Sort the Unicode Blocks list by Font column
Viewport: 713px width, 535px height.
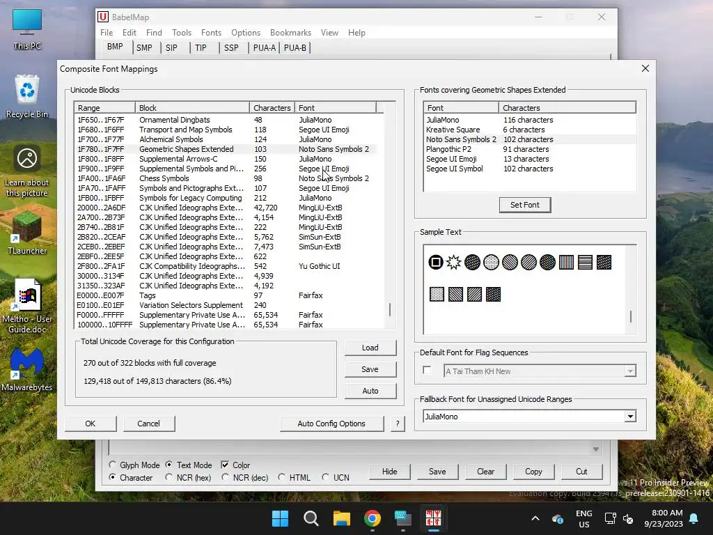[335, 108]
